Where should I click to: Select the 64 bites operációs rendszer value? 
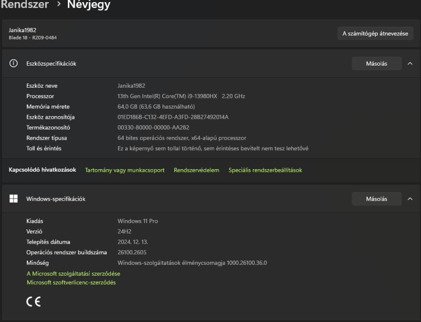click(x=182, y=138)
